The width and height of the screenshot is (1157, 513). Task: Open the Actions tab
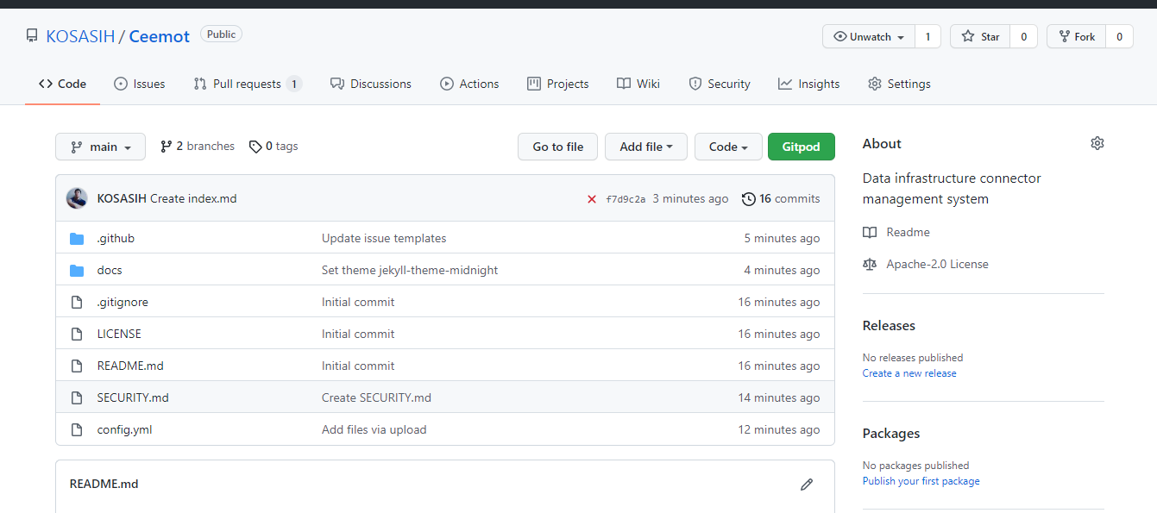[469, 84]
